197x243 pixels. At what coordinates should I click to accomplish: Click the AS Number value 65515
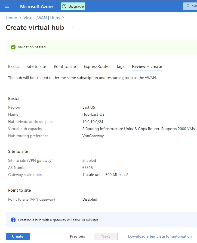[87, 168]
